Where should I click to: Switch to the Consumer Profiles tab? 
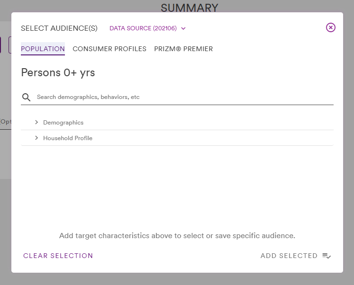click(x=109, y=49)
